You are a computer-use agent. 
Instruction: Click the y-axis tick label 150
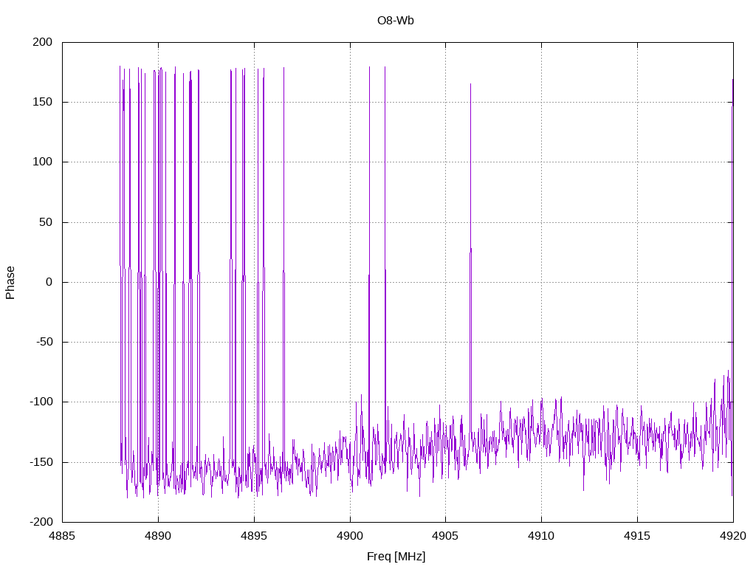pyautogui.click(x=42, y=102)
